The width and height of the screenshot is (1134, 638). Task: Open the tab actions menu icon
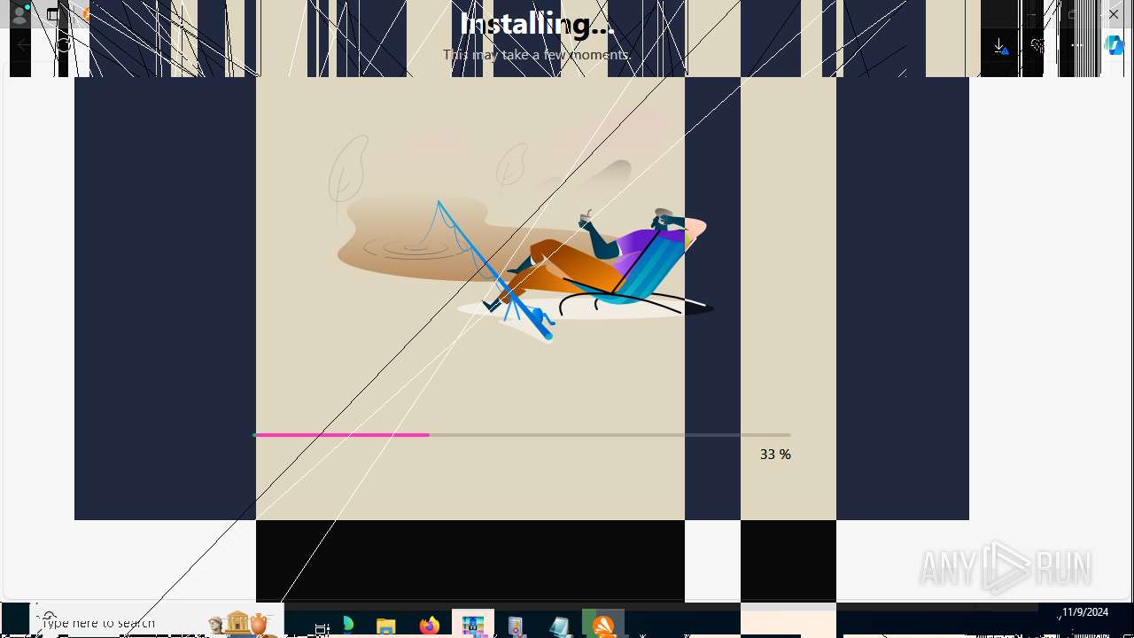(54, 14)
